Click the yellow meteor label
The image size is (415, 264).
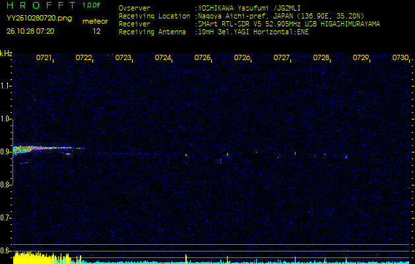click(x=96, y=21)
